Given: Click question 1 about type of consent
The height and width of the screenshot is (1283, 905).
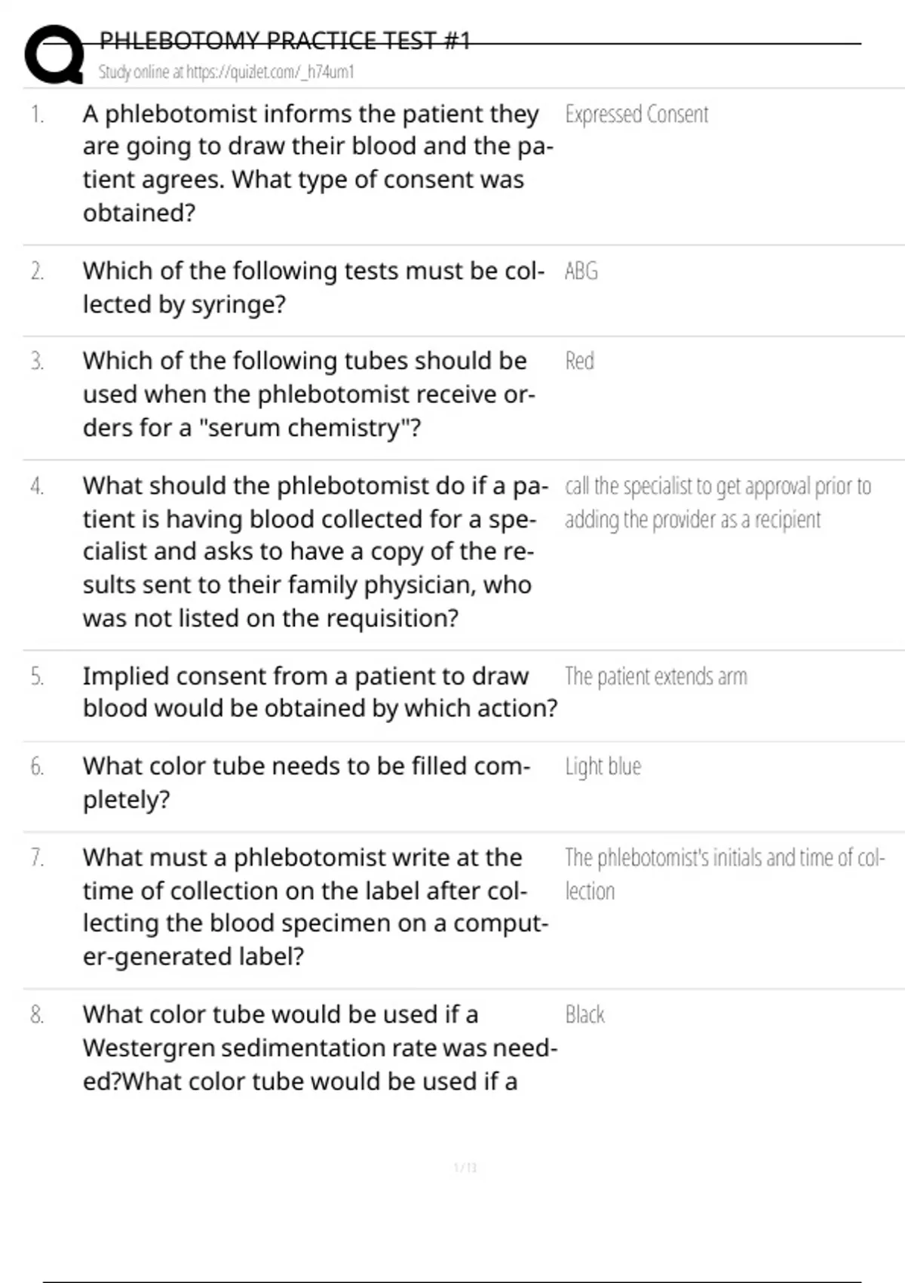Looking at the screenshot, I should 318,163.
